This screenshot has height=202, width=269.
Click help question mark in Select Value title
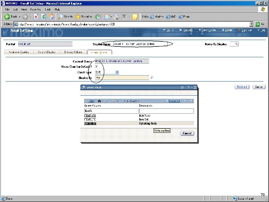tap(189, 87)
